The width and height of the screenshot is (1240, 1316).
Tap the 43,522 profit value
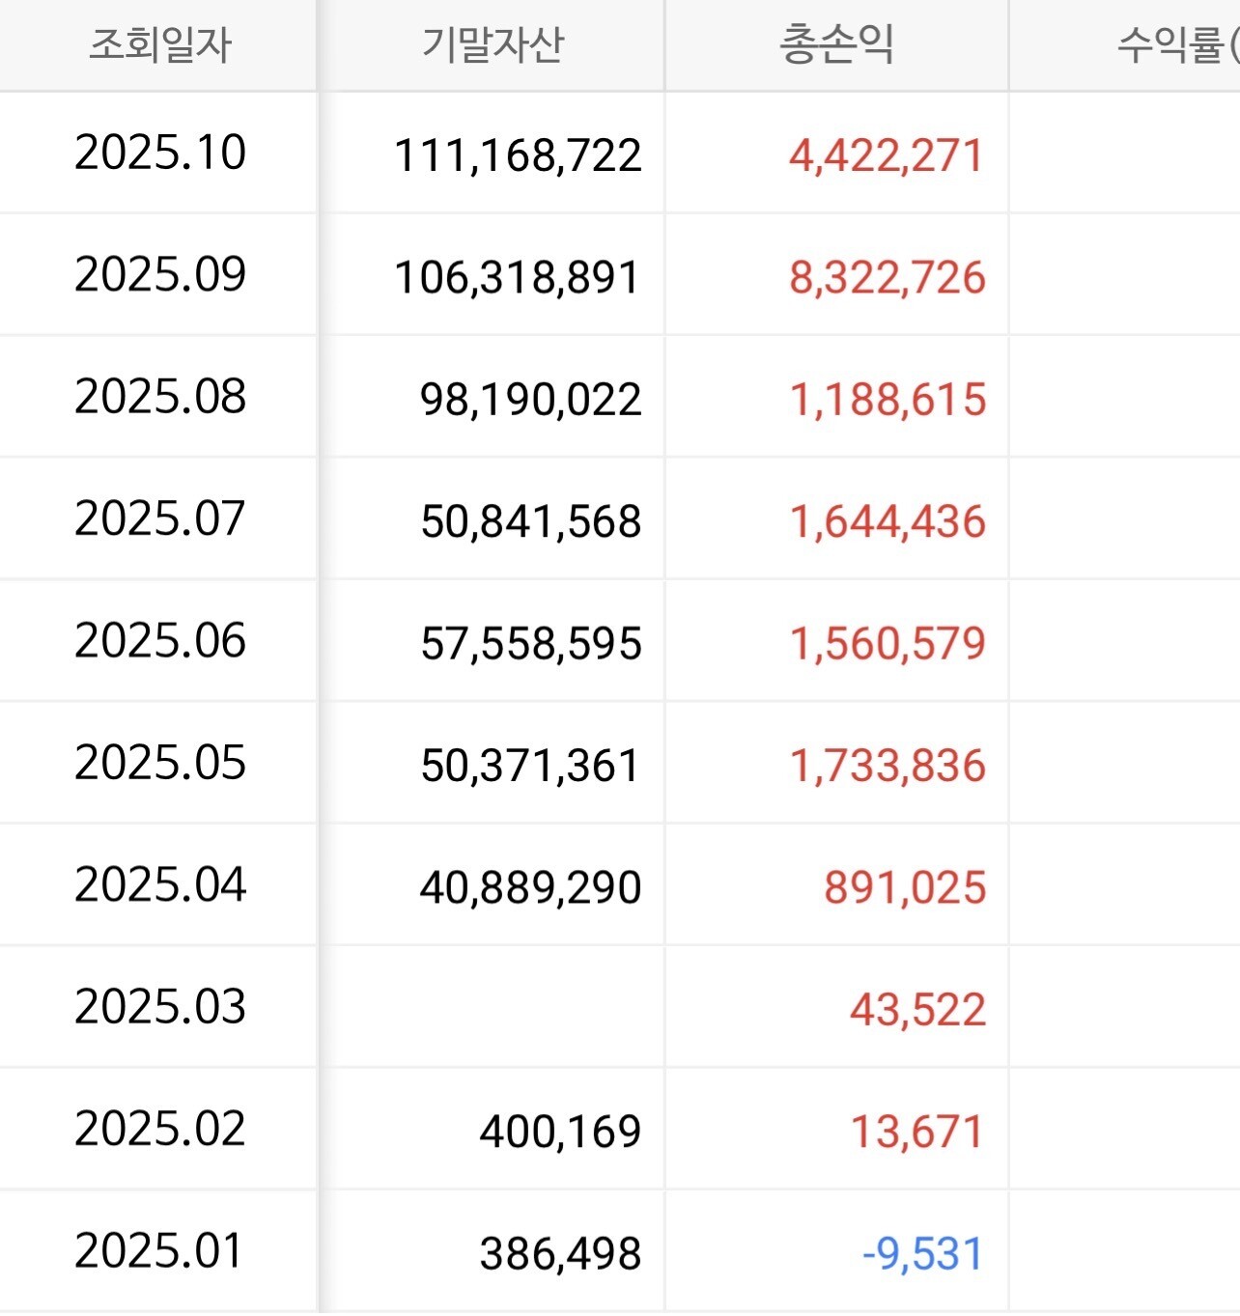coord(917,1010)
